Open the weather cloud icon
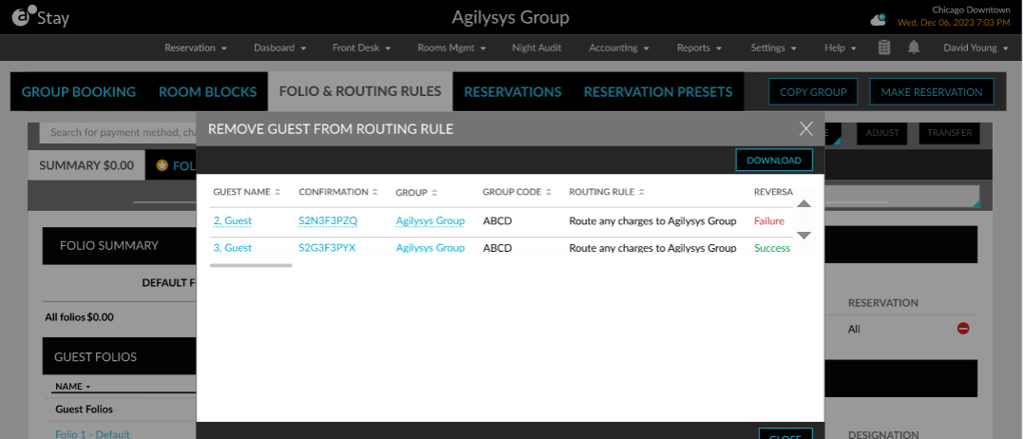Viewport: 1023px width, 439px height. 879,19
